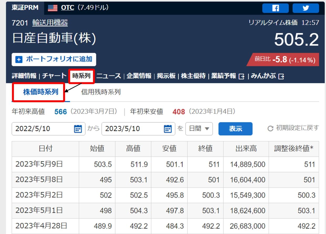Open ニュース tab
Viewport: 326px width, 234px height.
click(x=109, y=76)
